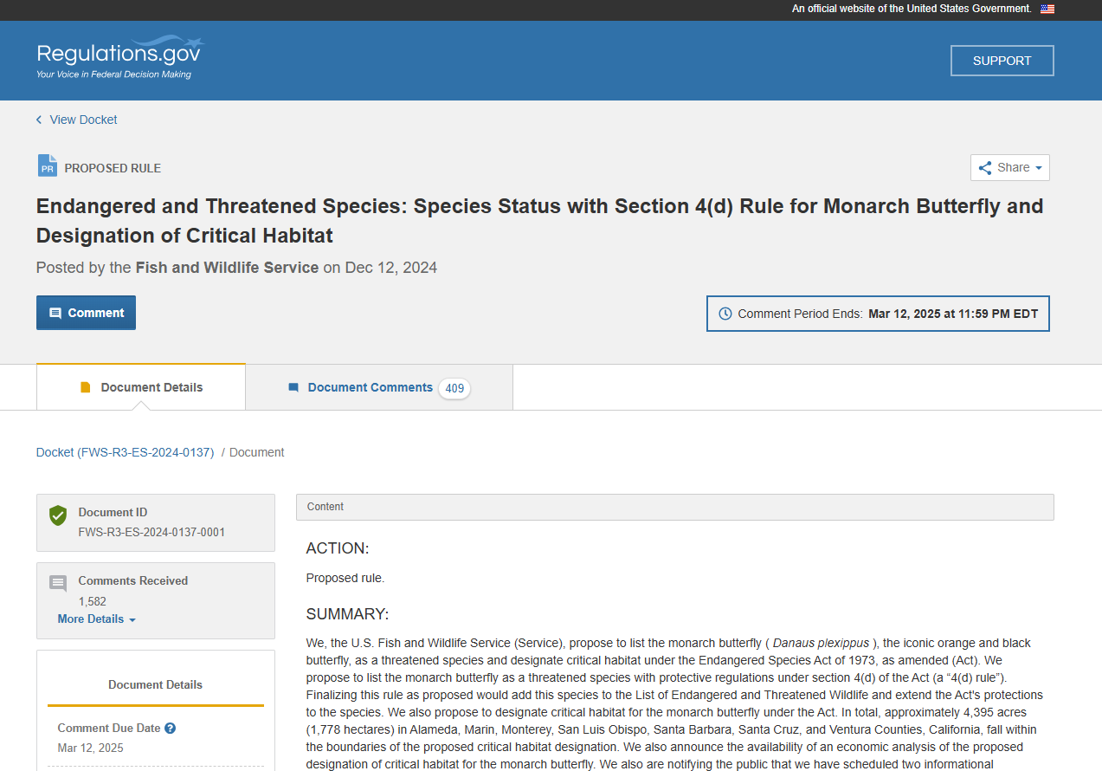Click 'Fish and Wildlife Service' agency name
This screenshot has height=771, width=1102.
[x=227, y=268]
